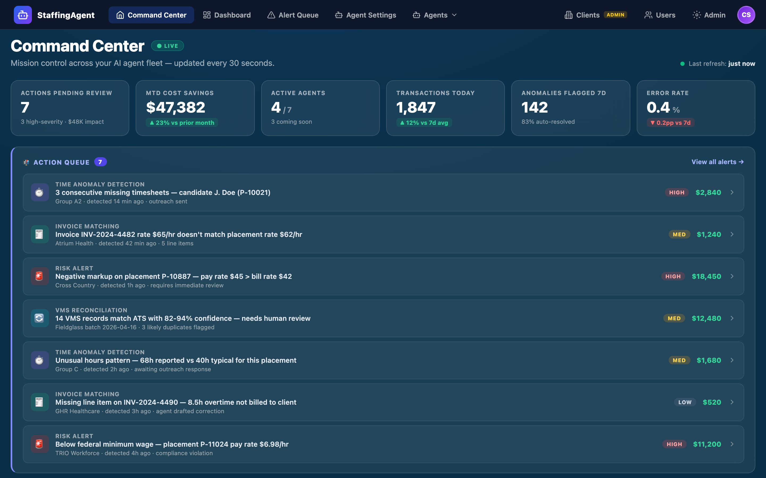766x478 pixels.
Task: Open the CS profile avatar
Action: (x=746, y=15)
